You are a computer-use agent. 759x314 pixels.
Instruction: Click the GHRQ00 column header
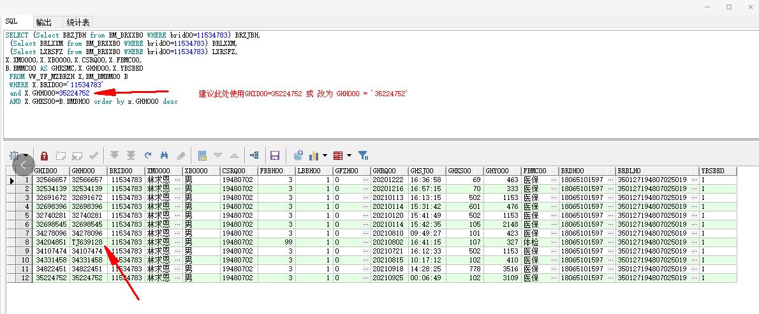coord(390,171)
